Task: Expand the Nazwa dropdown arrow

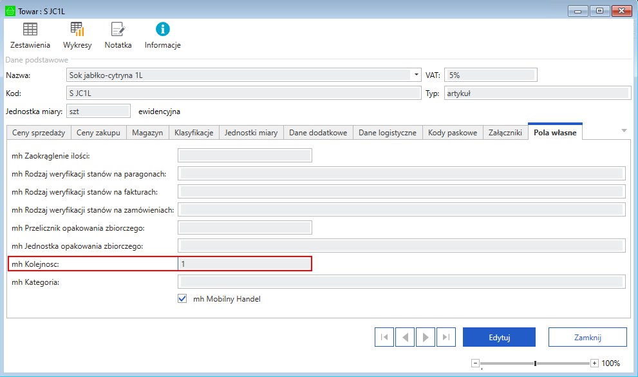Action: [417, 75]
